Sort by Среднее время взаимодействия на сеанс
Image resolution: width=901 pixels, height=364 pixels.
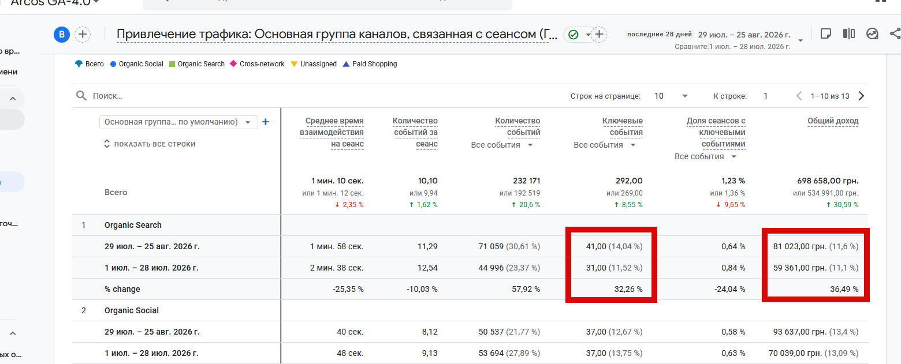tap(332, 133)
